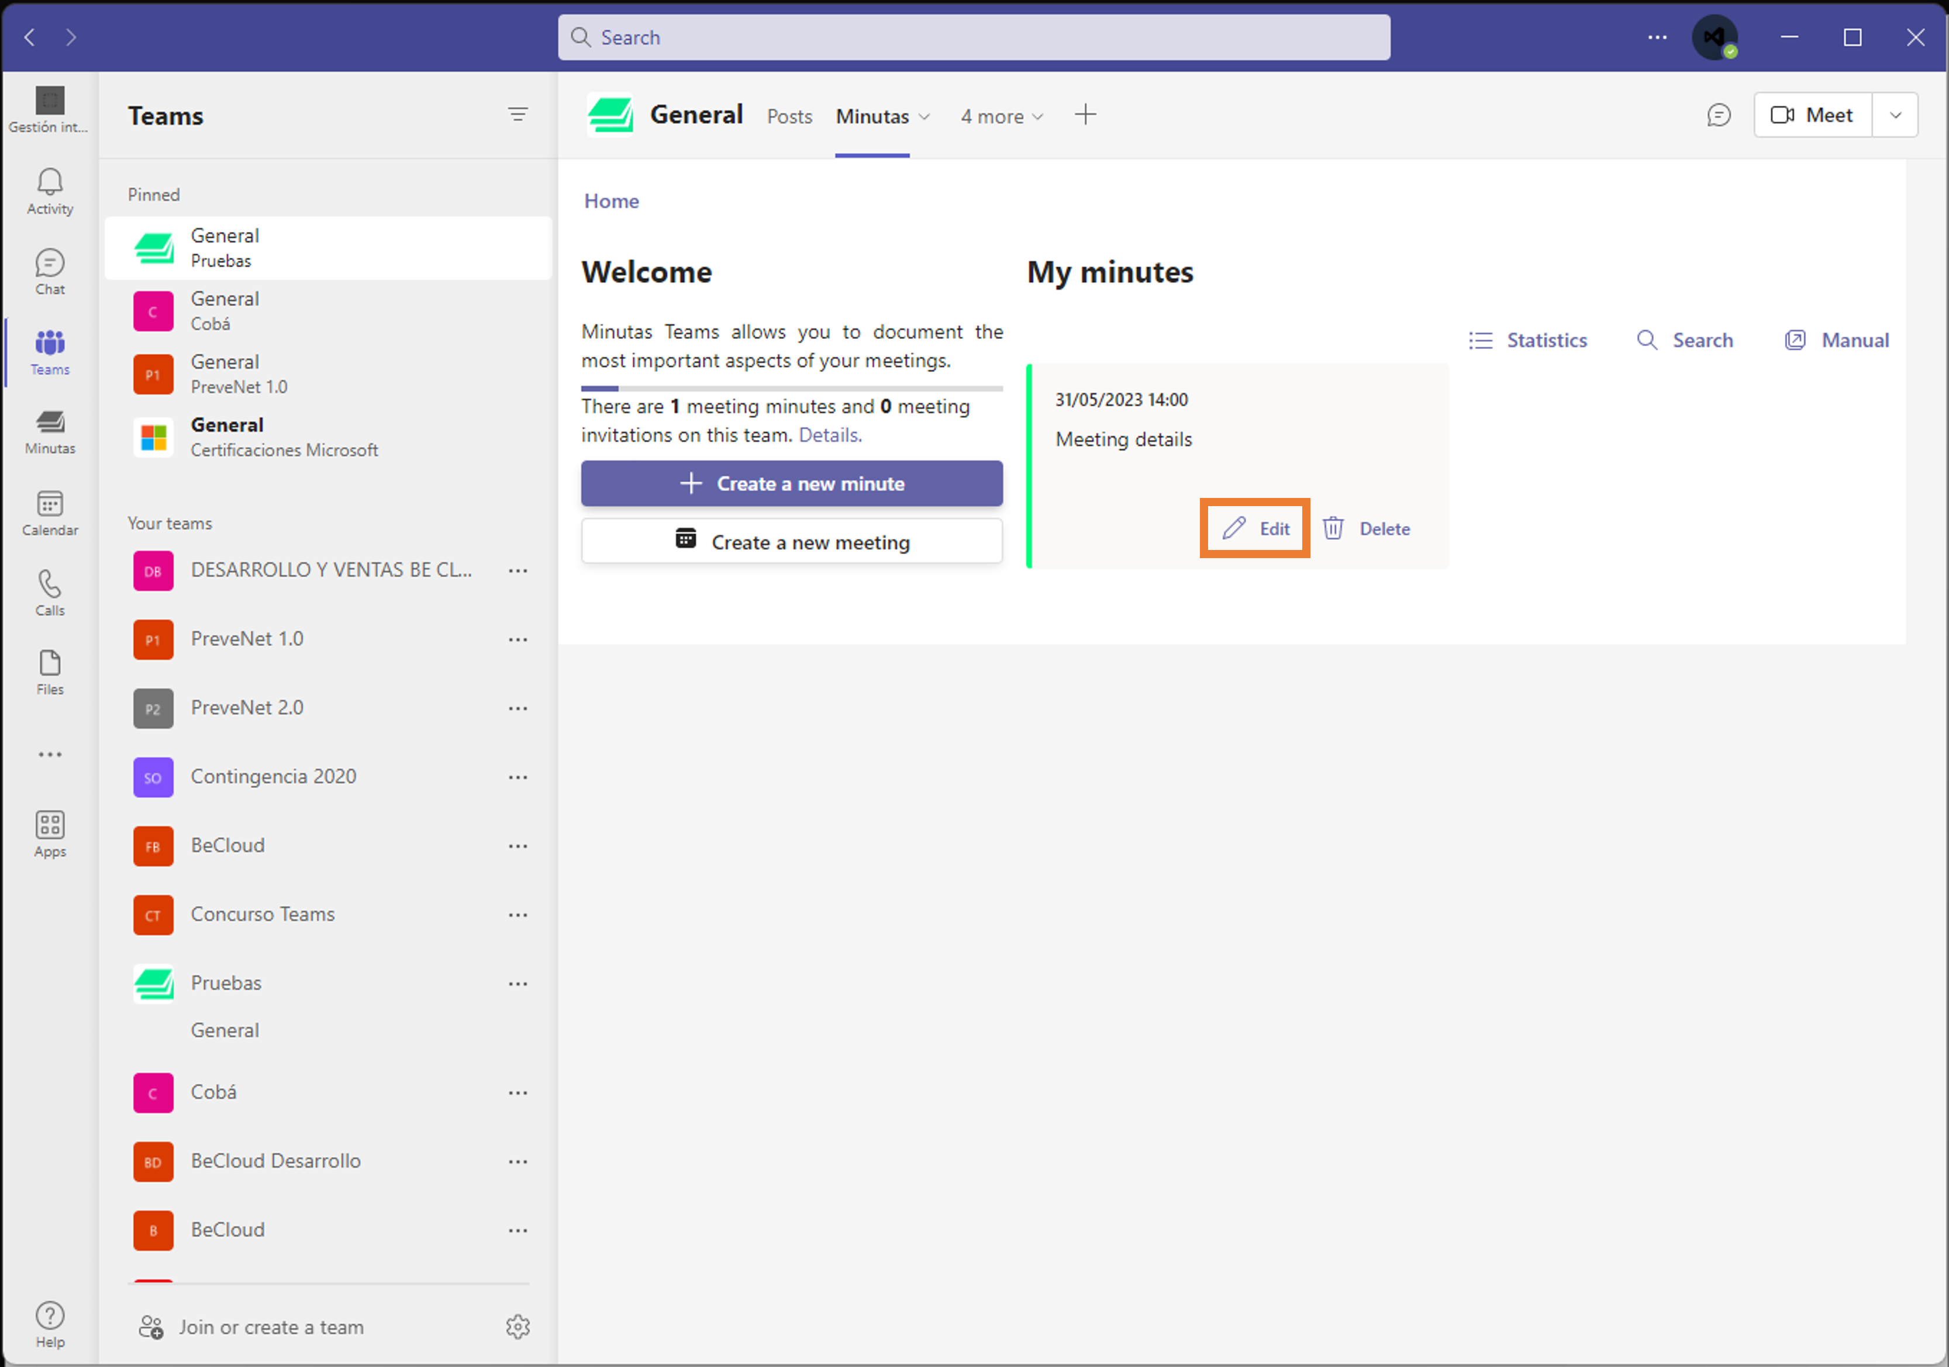Screen dimensions: 1949x1367
Task: Open the Apps store icon
Action: point(49,834)
